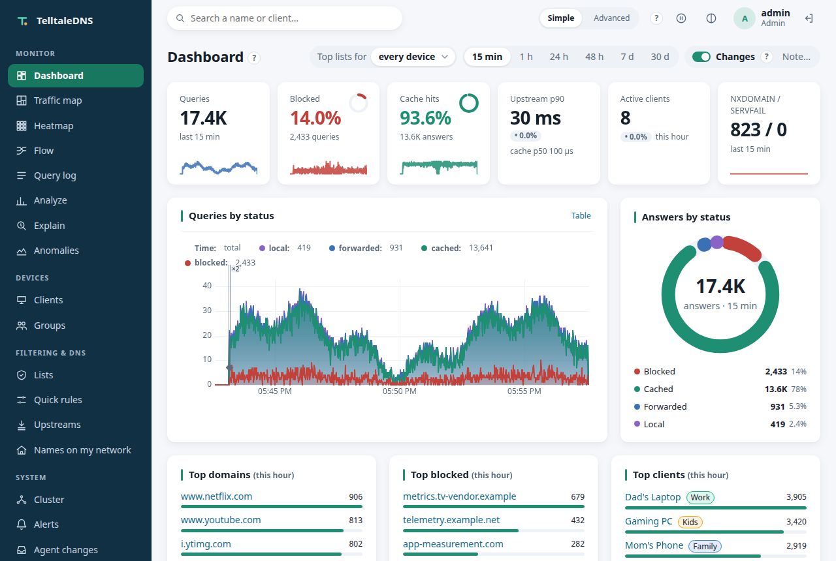Click the help icon beside Advanced
This screenshot has width=836, height=561.
[x=656, y=18]
